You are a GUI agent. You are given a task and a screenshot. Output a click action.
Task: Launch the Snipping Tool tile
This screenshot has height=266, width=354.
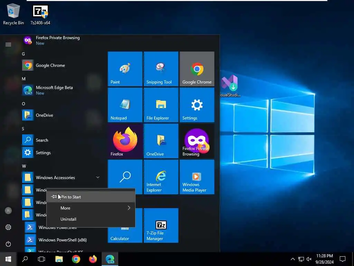click(x=161, y=69)
